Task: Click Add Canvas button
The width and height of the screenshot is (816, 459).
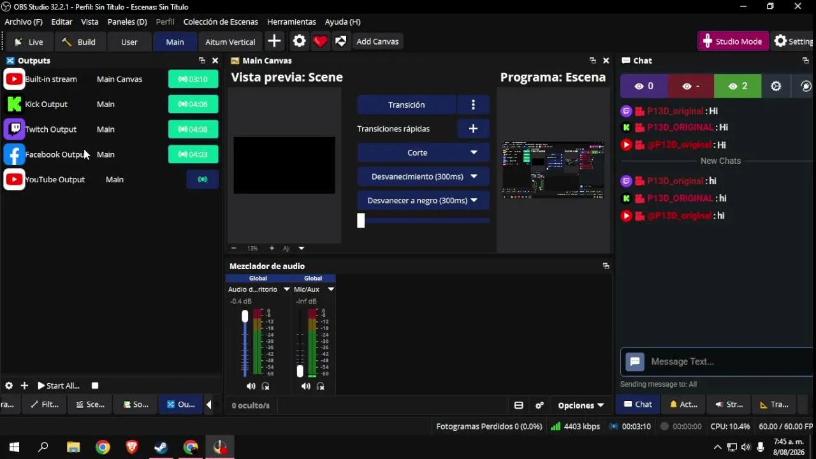Action: point(377,41)
